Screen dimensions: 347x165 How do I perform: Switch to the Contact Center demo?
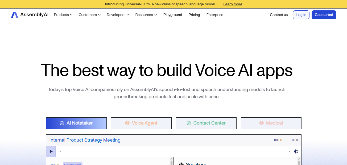click(206, 123)
